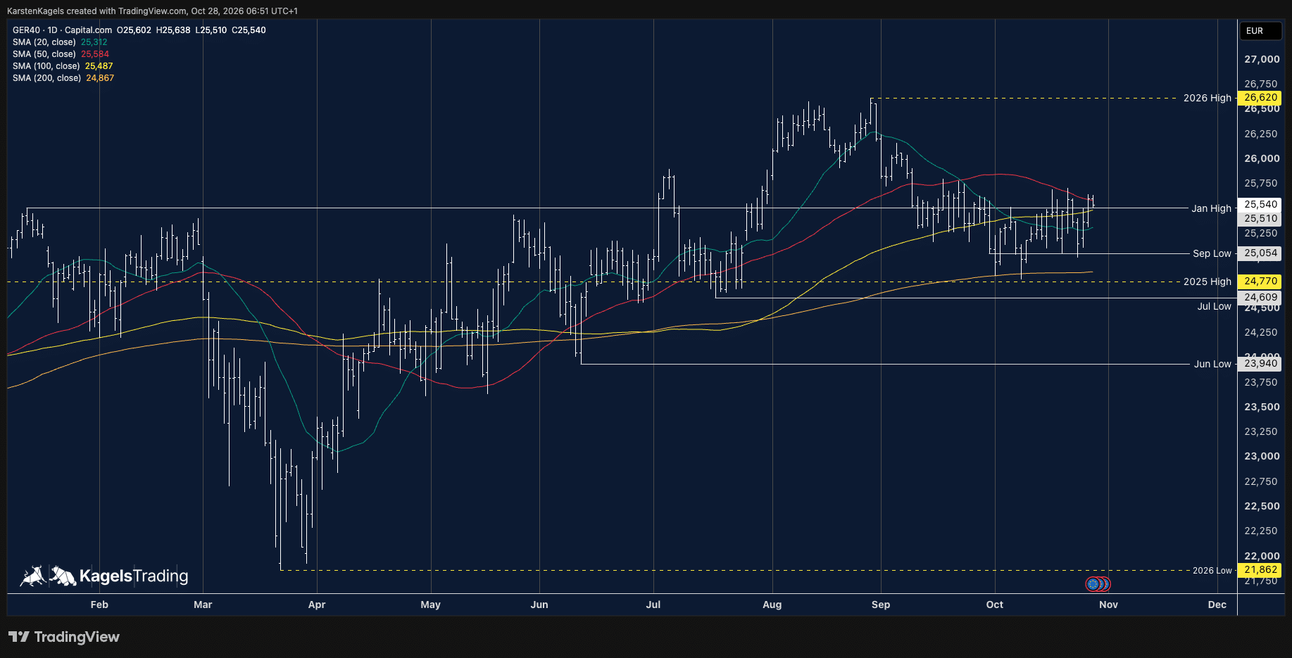Click the Jun Low level label
The image size is (1292, 658).
click(1212, 364)
